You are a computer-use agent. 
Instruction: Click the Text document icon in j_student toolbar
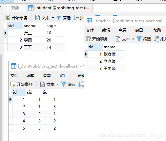[37, 18]
